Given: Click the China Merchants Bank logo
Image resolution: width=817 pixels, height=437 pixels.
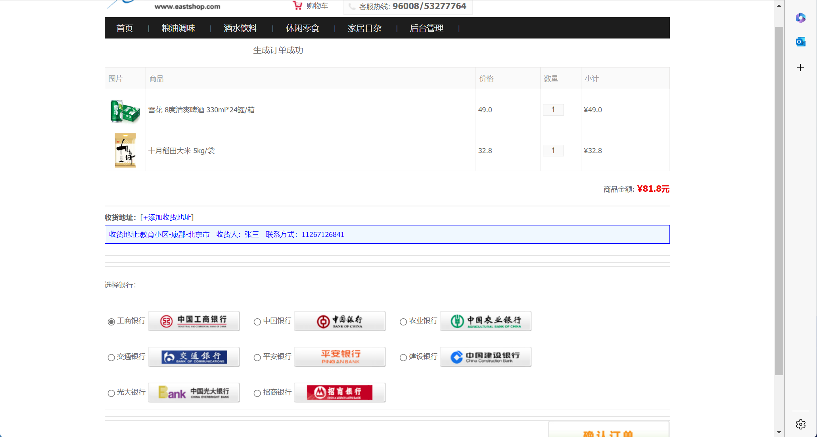Looking at the screenshot, I should pos(339,393).
